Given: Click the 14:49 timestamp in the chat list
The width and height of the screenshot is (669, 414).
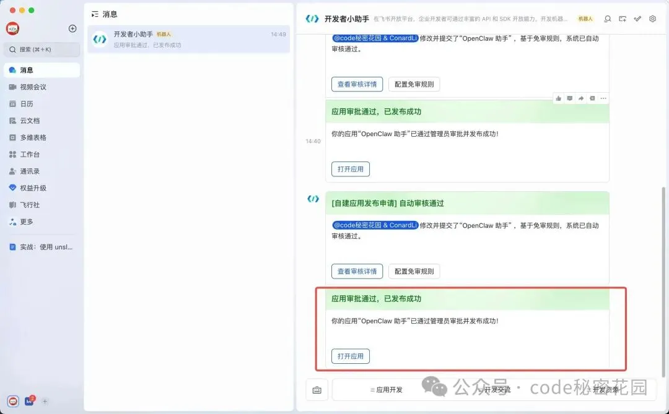Looking at the screenshot, I should click(x=278, y=34).
